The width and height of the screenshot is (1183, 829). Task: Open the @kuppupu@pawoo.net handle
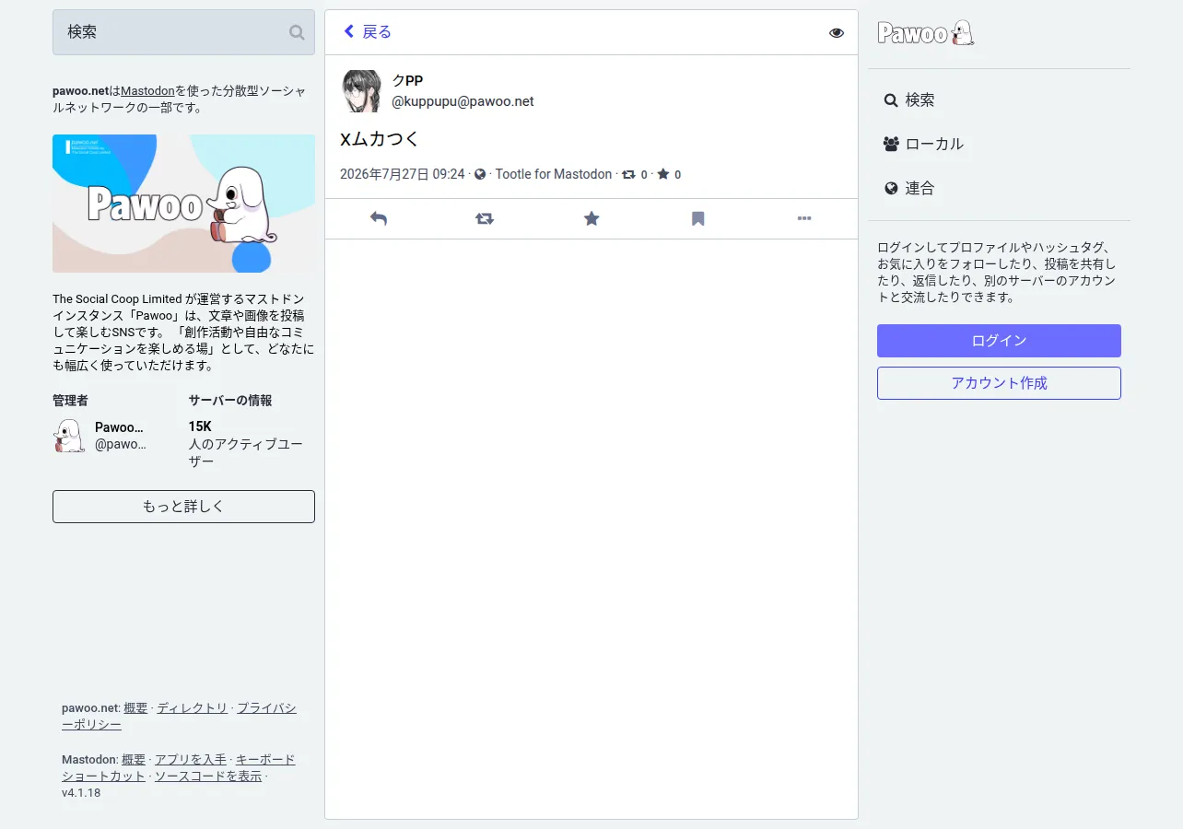pos(463,101)
